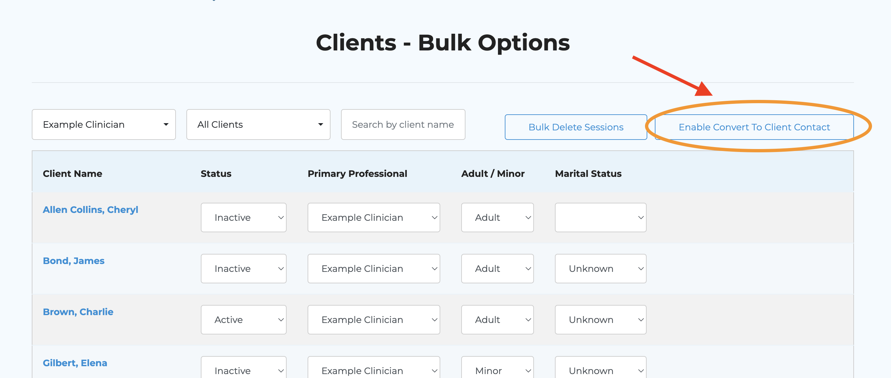Viewport: 891px width, 378px height.
Task: Open Charlie Brown's Adult/Minor dropdown
Action: (497, 320)
